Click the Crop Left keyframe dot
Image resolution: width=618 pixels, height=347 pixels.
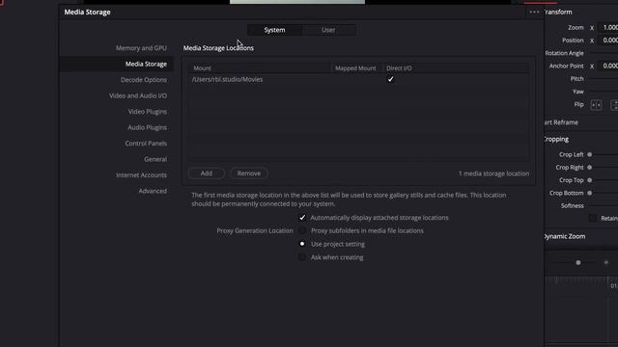(x=589, y=154)
